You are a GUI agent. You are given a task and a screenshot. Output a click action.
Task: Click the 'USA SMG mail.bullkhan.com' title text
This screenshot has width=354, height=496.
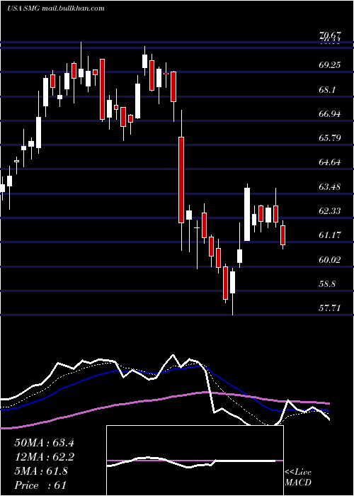[x=56, y=9]
